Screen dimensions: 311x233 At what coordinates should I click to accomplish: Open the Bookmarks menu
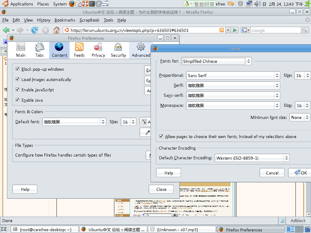65,20
